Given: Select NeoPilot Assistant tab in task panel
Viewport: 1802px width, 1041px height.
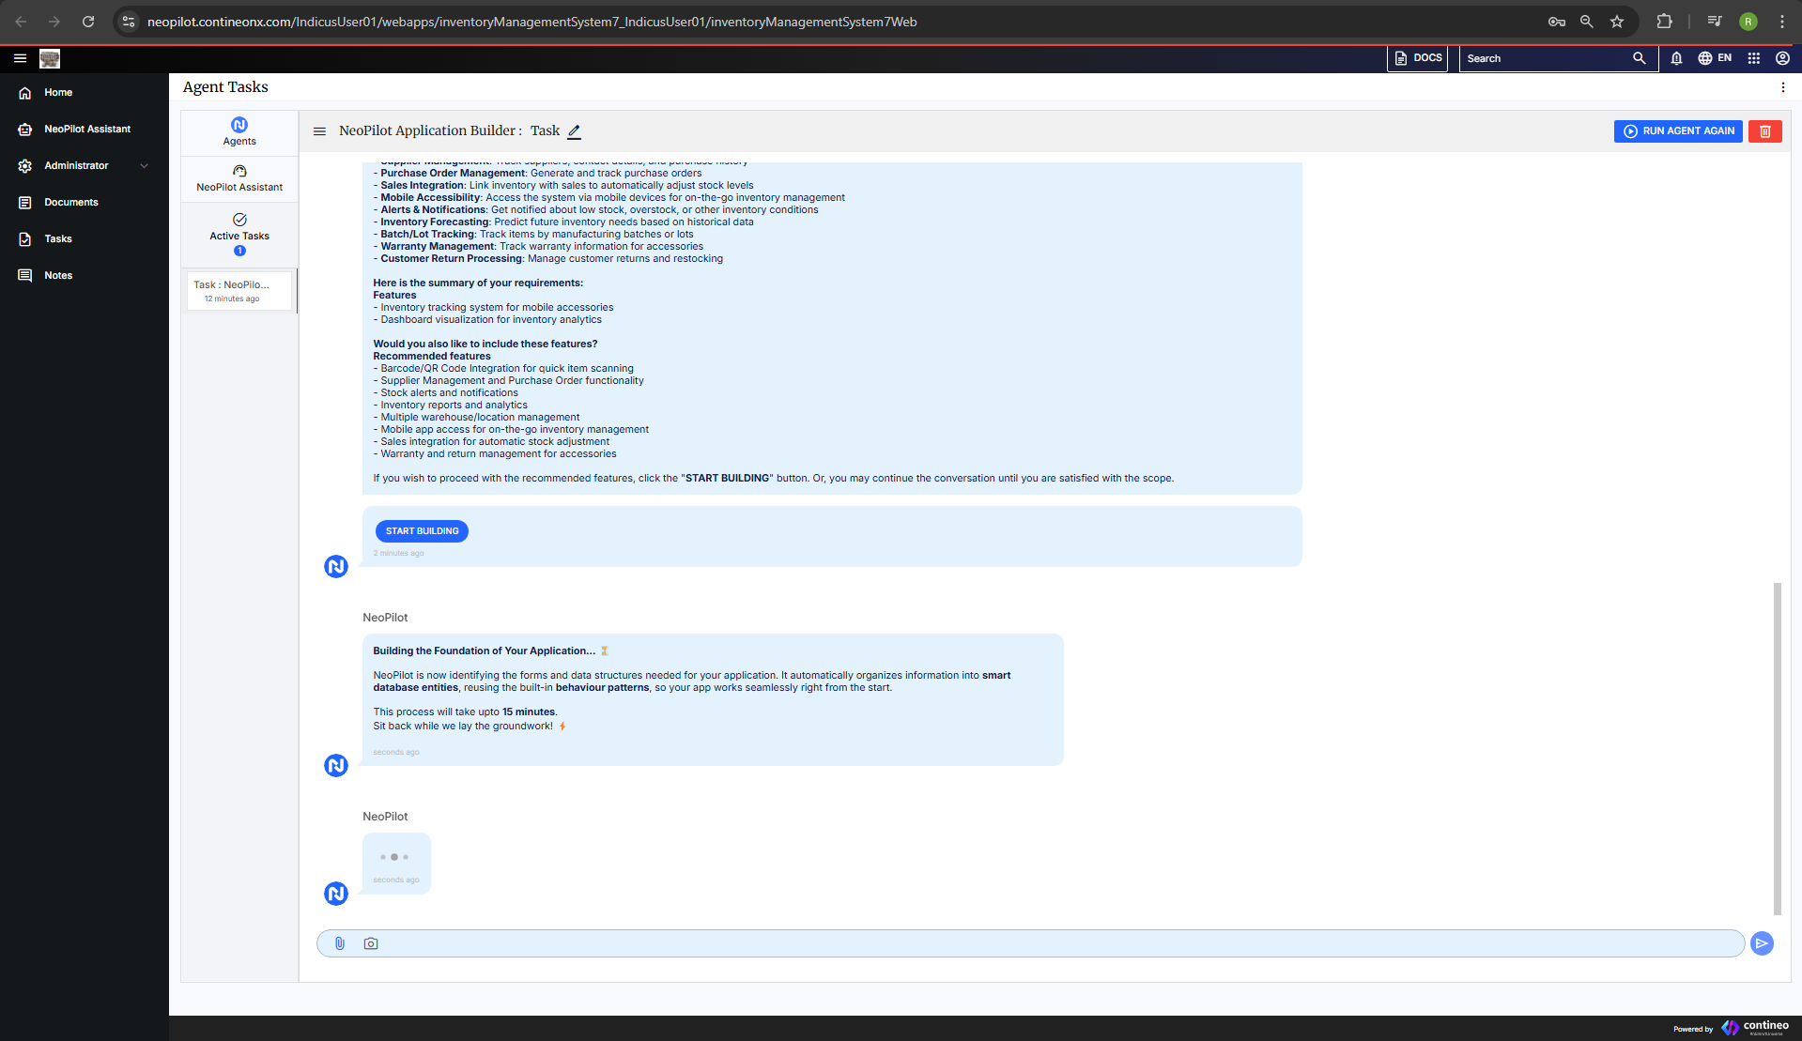Looking at the screenshot, I should click(x=239, y=178).
